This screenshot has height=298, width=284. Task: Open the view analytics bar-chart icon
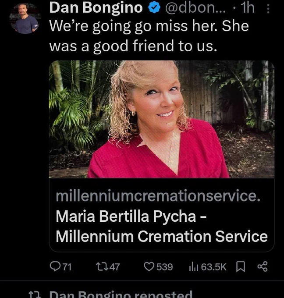pyautogui.click(x=194, y=267)
